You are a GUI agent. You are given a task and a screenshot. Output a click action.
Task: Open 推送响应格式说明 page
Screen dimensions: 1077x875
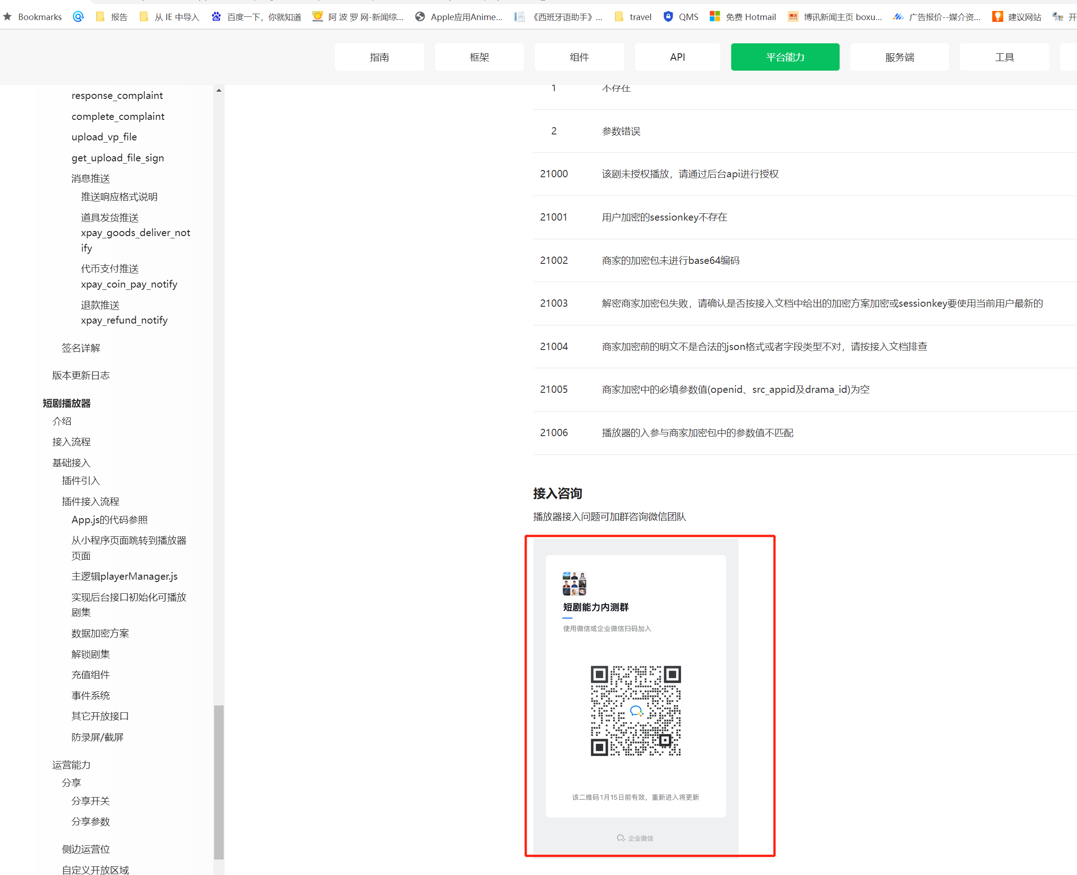pos(119,196)
